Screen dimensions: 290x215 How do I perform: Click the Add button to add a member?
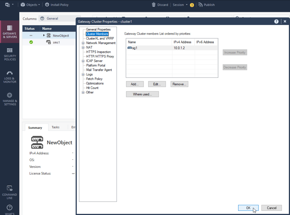coord(135,84)
